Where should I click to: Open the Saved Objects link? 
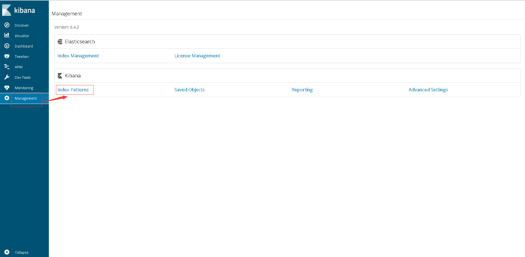[190, 90]
